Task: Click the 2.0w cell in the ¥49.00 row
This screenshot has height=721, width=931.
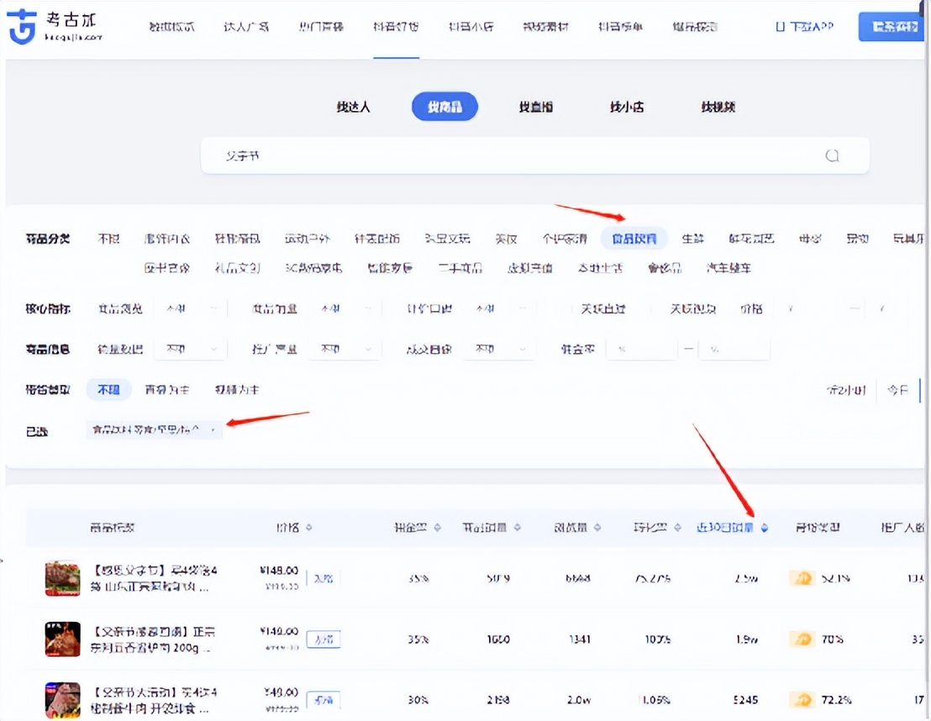Action: point(578,700)
